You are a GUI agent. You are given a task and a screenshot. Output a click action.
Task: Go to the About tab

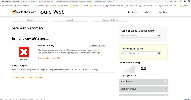70,20
